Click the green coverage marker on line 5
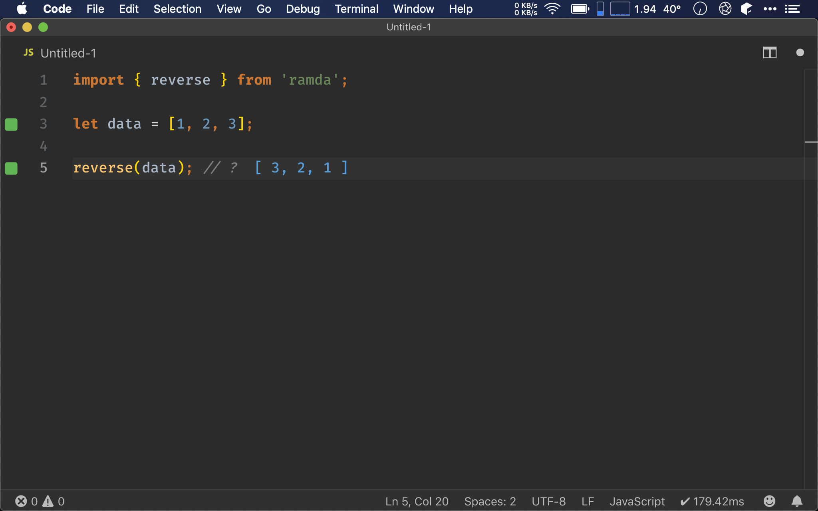Image resolution: width=818 pixels, height=511 pixels. 11,168
